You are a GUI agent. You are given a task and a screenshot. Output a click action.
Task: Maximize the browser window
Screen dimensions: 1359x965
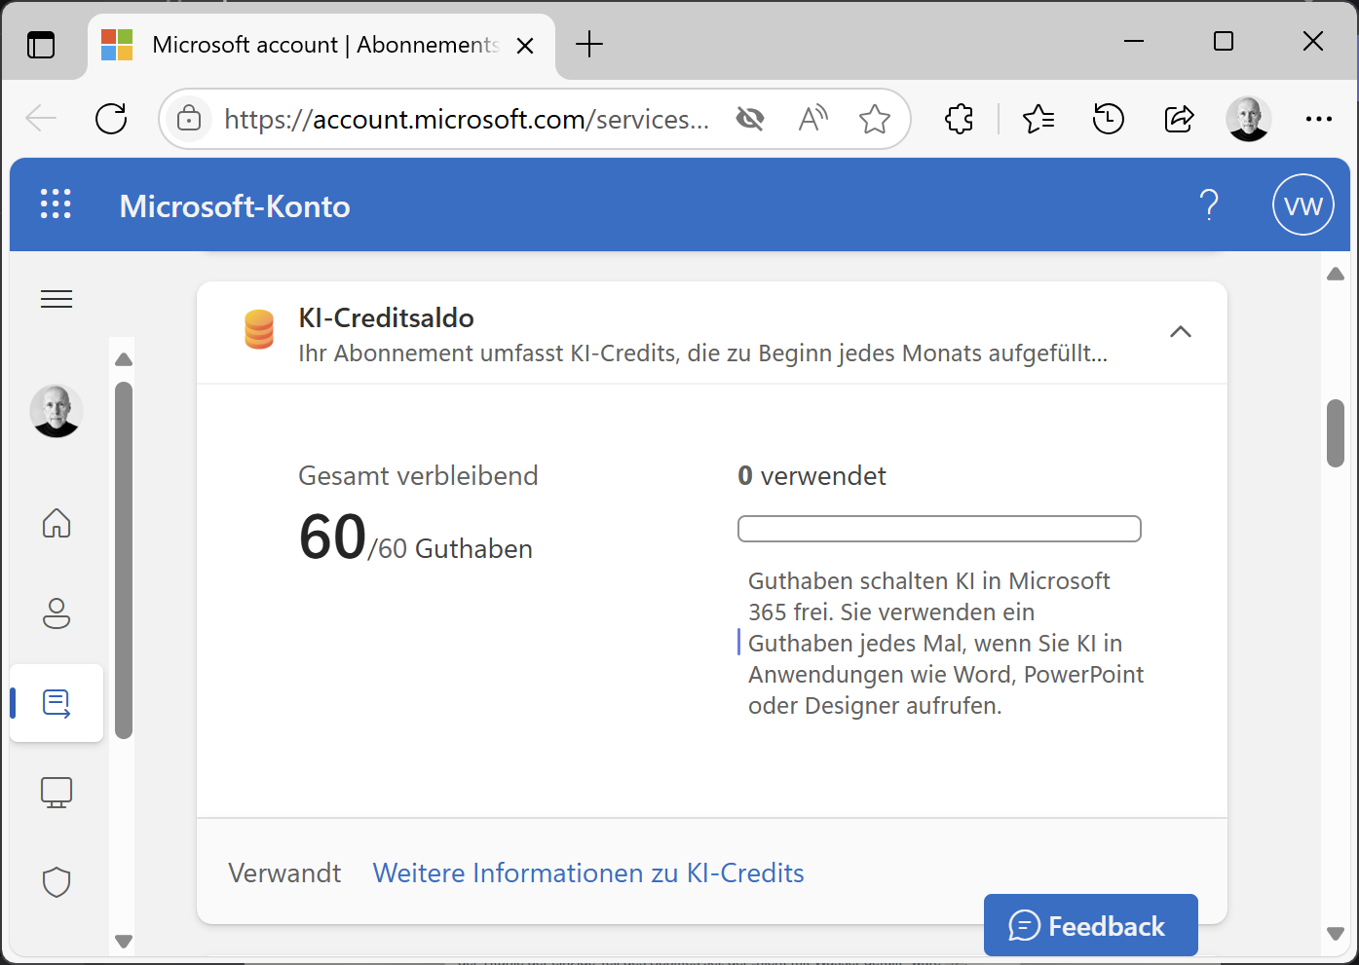[x=1224, y=41]
